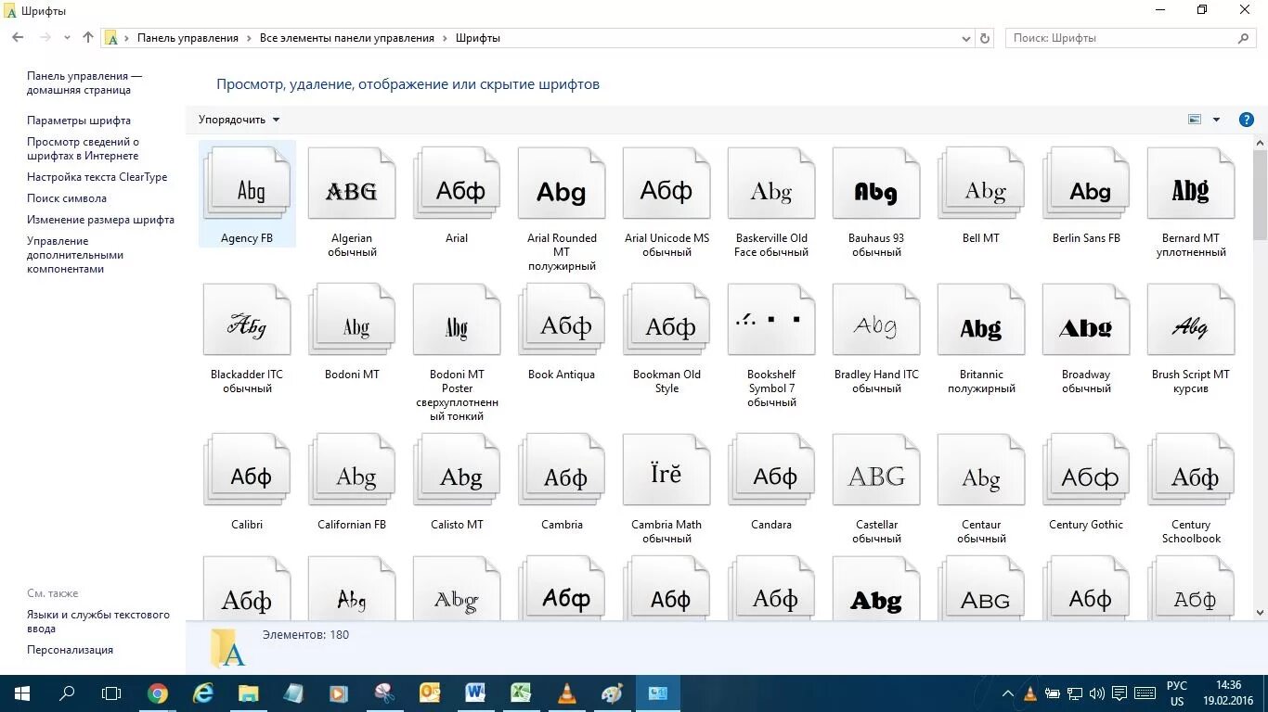Select the Cambria font icon
This screenshot has width=1268, height=712.
coord(562,469)
